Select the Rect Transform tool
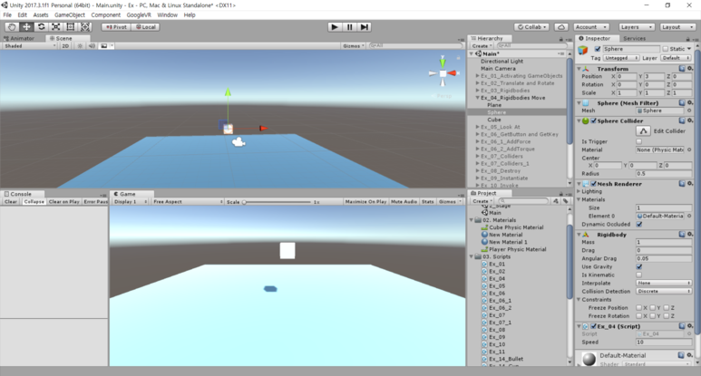 (71, 27)
